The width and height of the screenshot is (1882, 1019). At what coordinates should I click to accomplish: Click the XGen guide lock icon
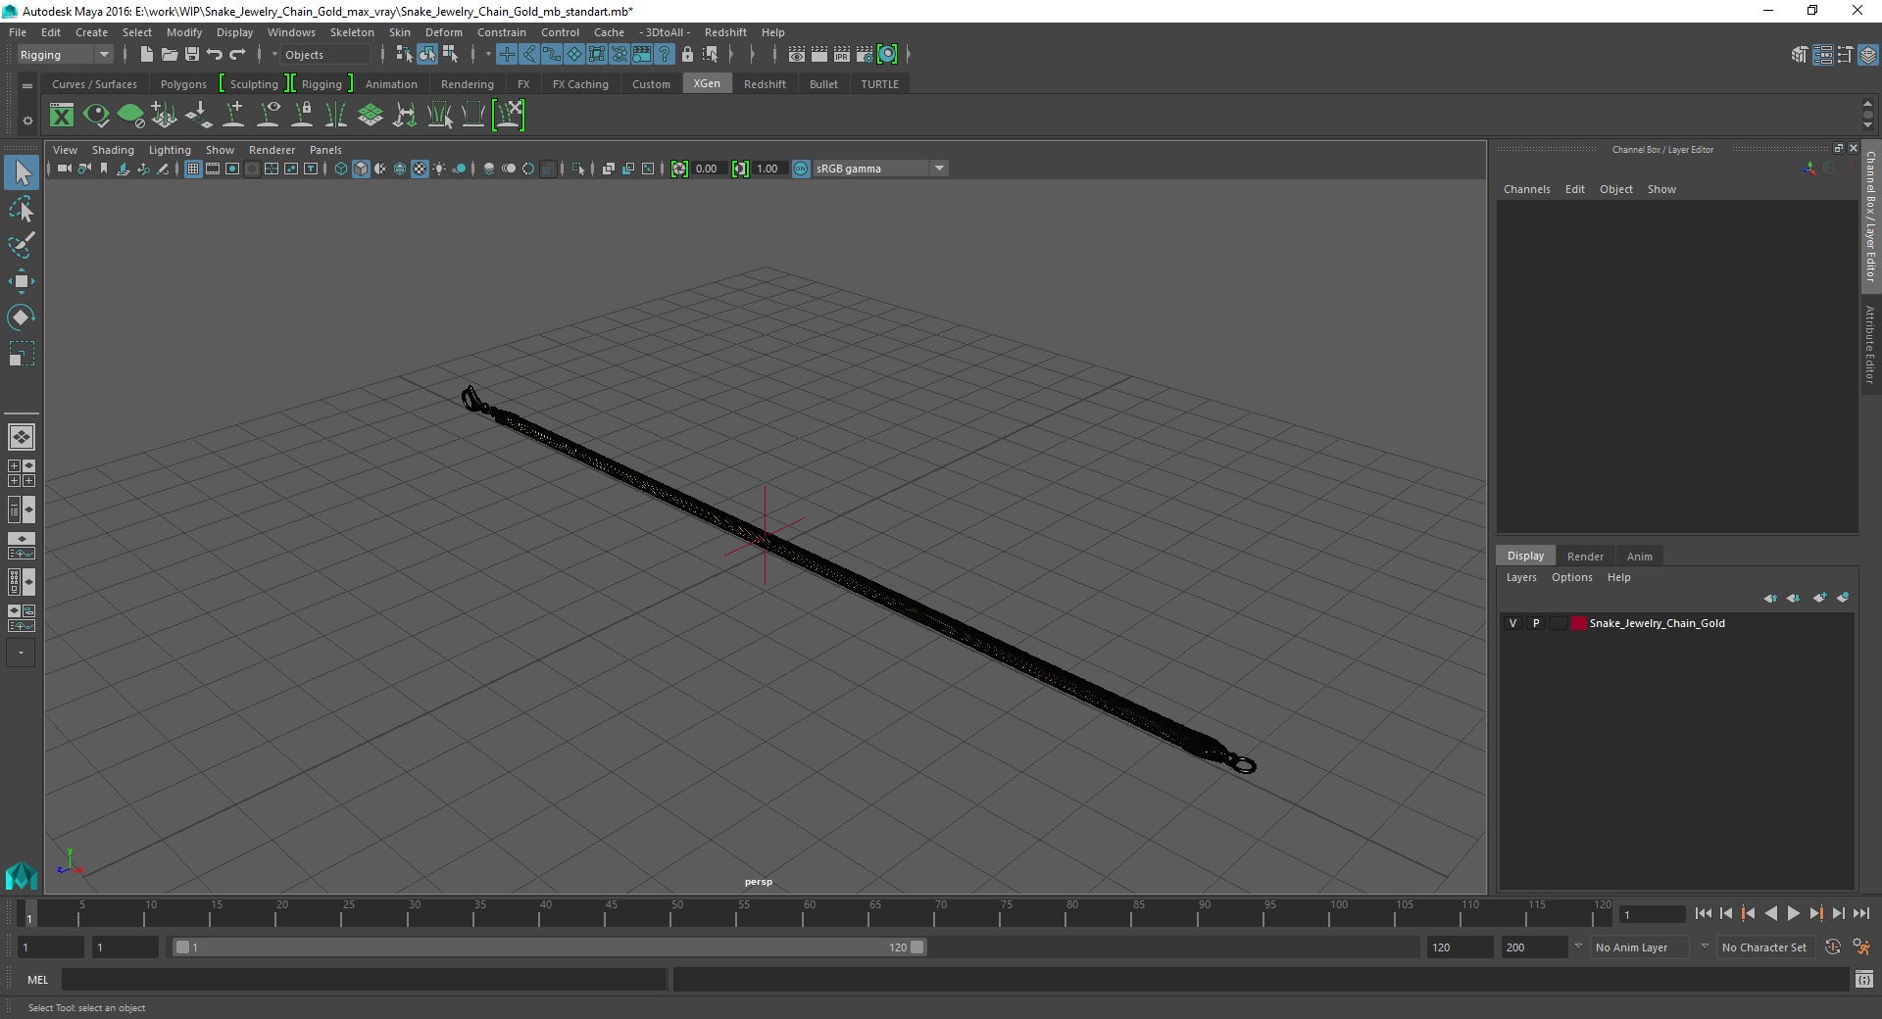[303, 116]
